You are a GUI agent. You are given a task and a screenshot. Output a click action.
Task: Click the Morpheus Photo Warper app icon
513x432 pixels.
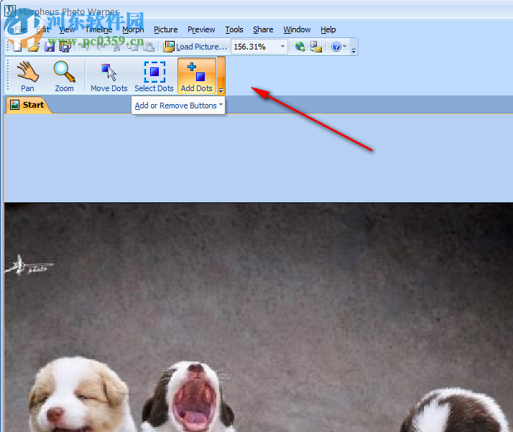[x=10, y=11]
